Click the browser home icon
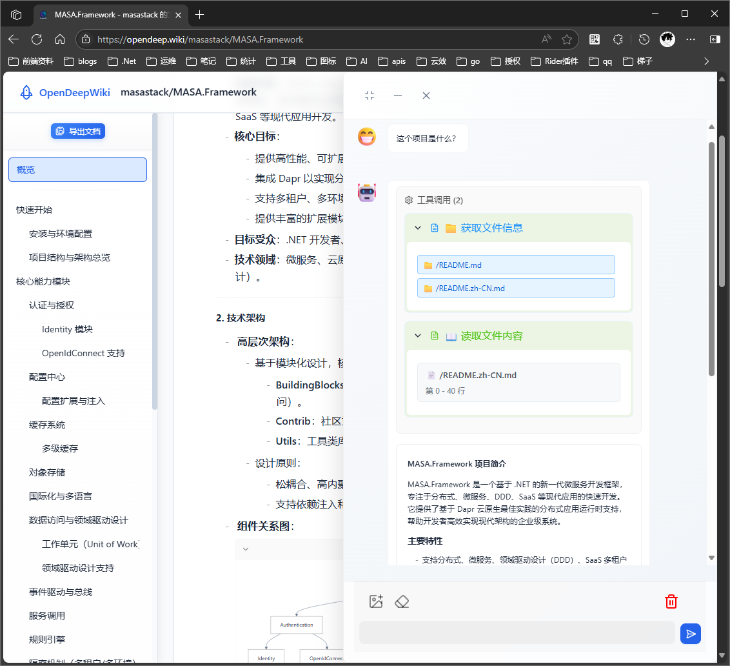The width and height of the screenshot is (730, 666). click(60, 39)
